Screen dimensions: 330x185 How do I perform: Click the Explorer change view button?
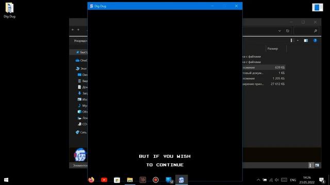click(x=291, y=40)
